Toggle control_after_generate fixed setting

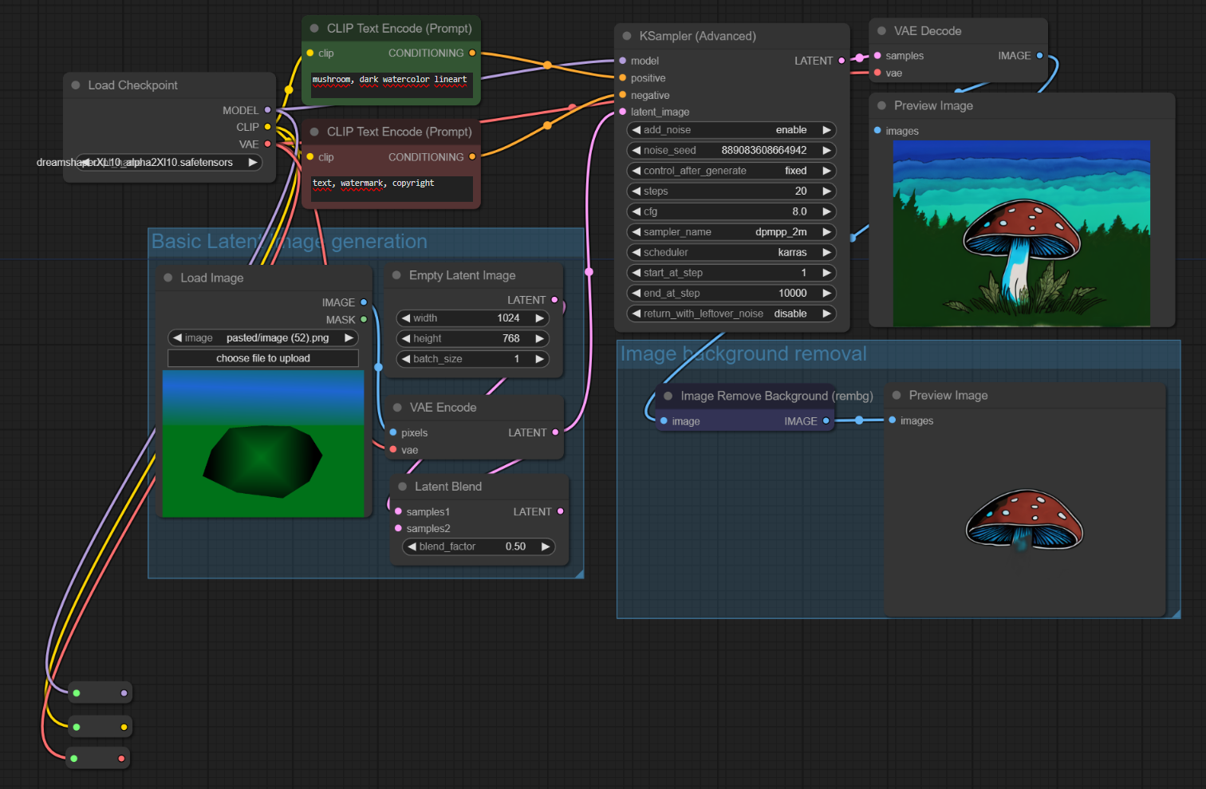point(731,171)
